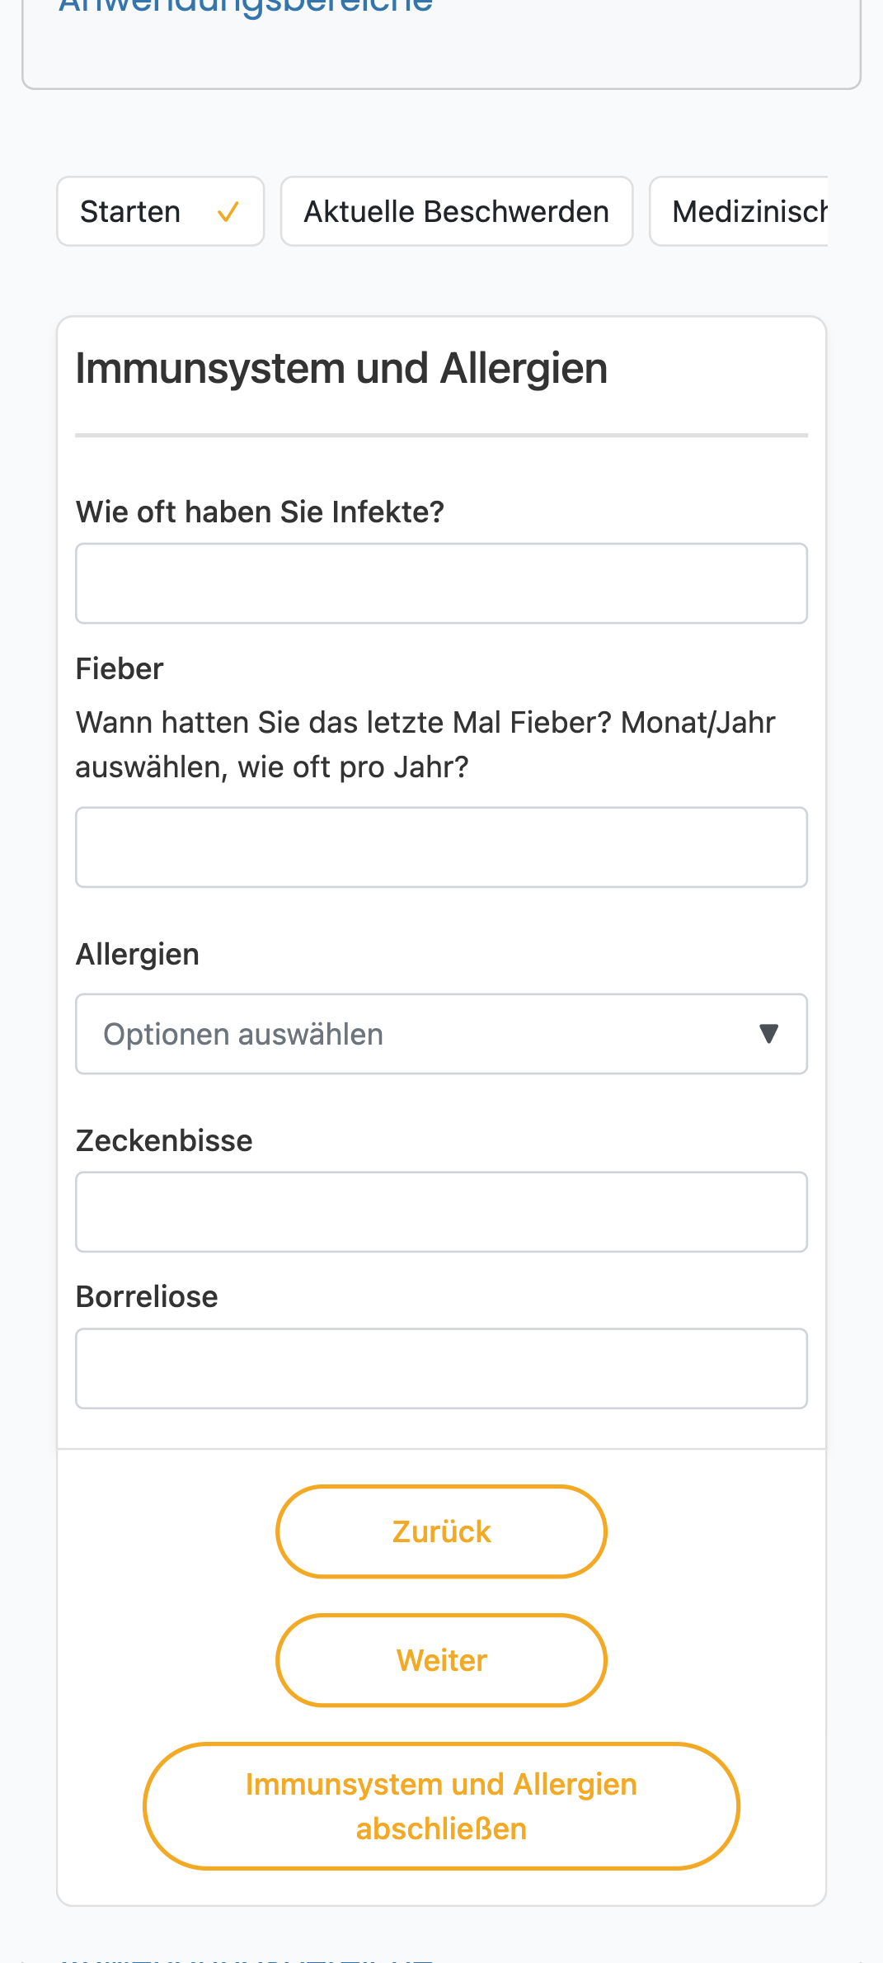This screenshot has width=883, height=1963.
Task: Open the Starten step tab
Action: coord(160,211)
